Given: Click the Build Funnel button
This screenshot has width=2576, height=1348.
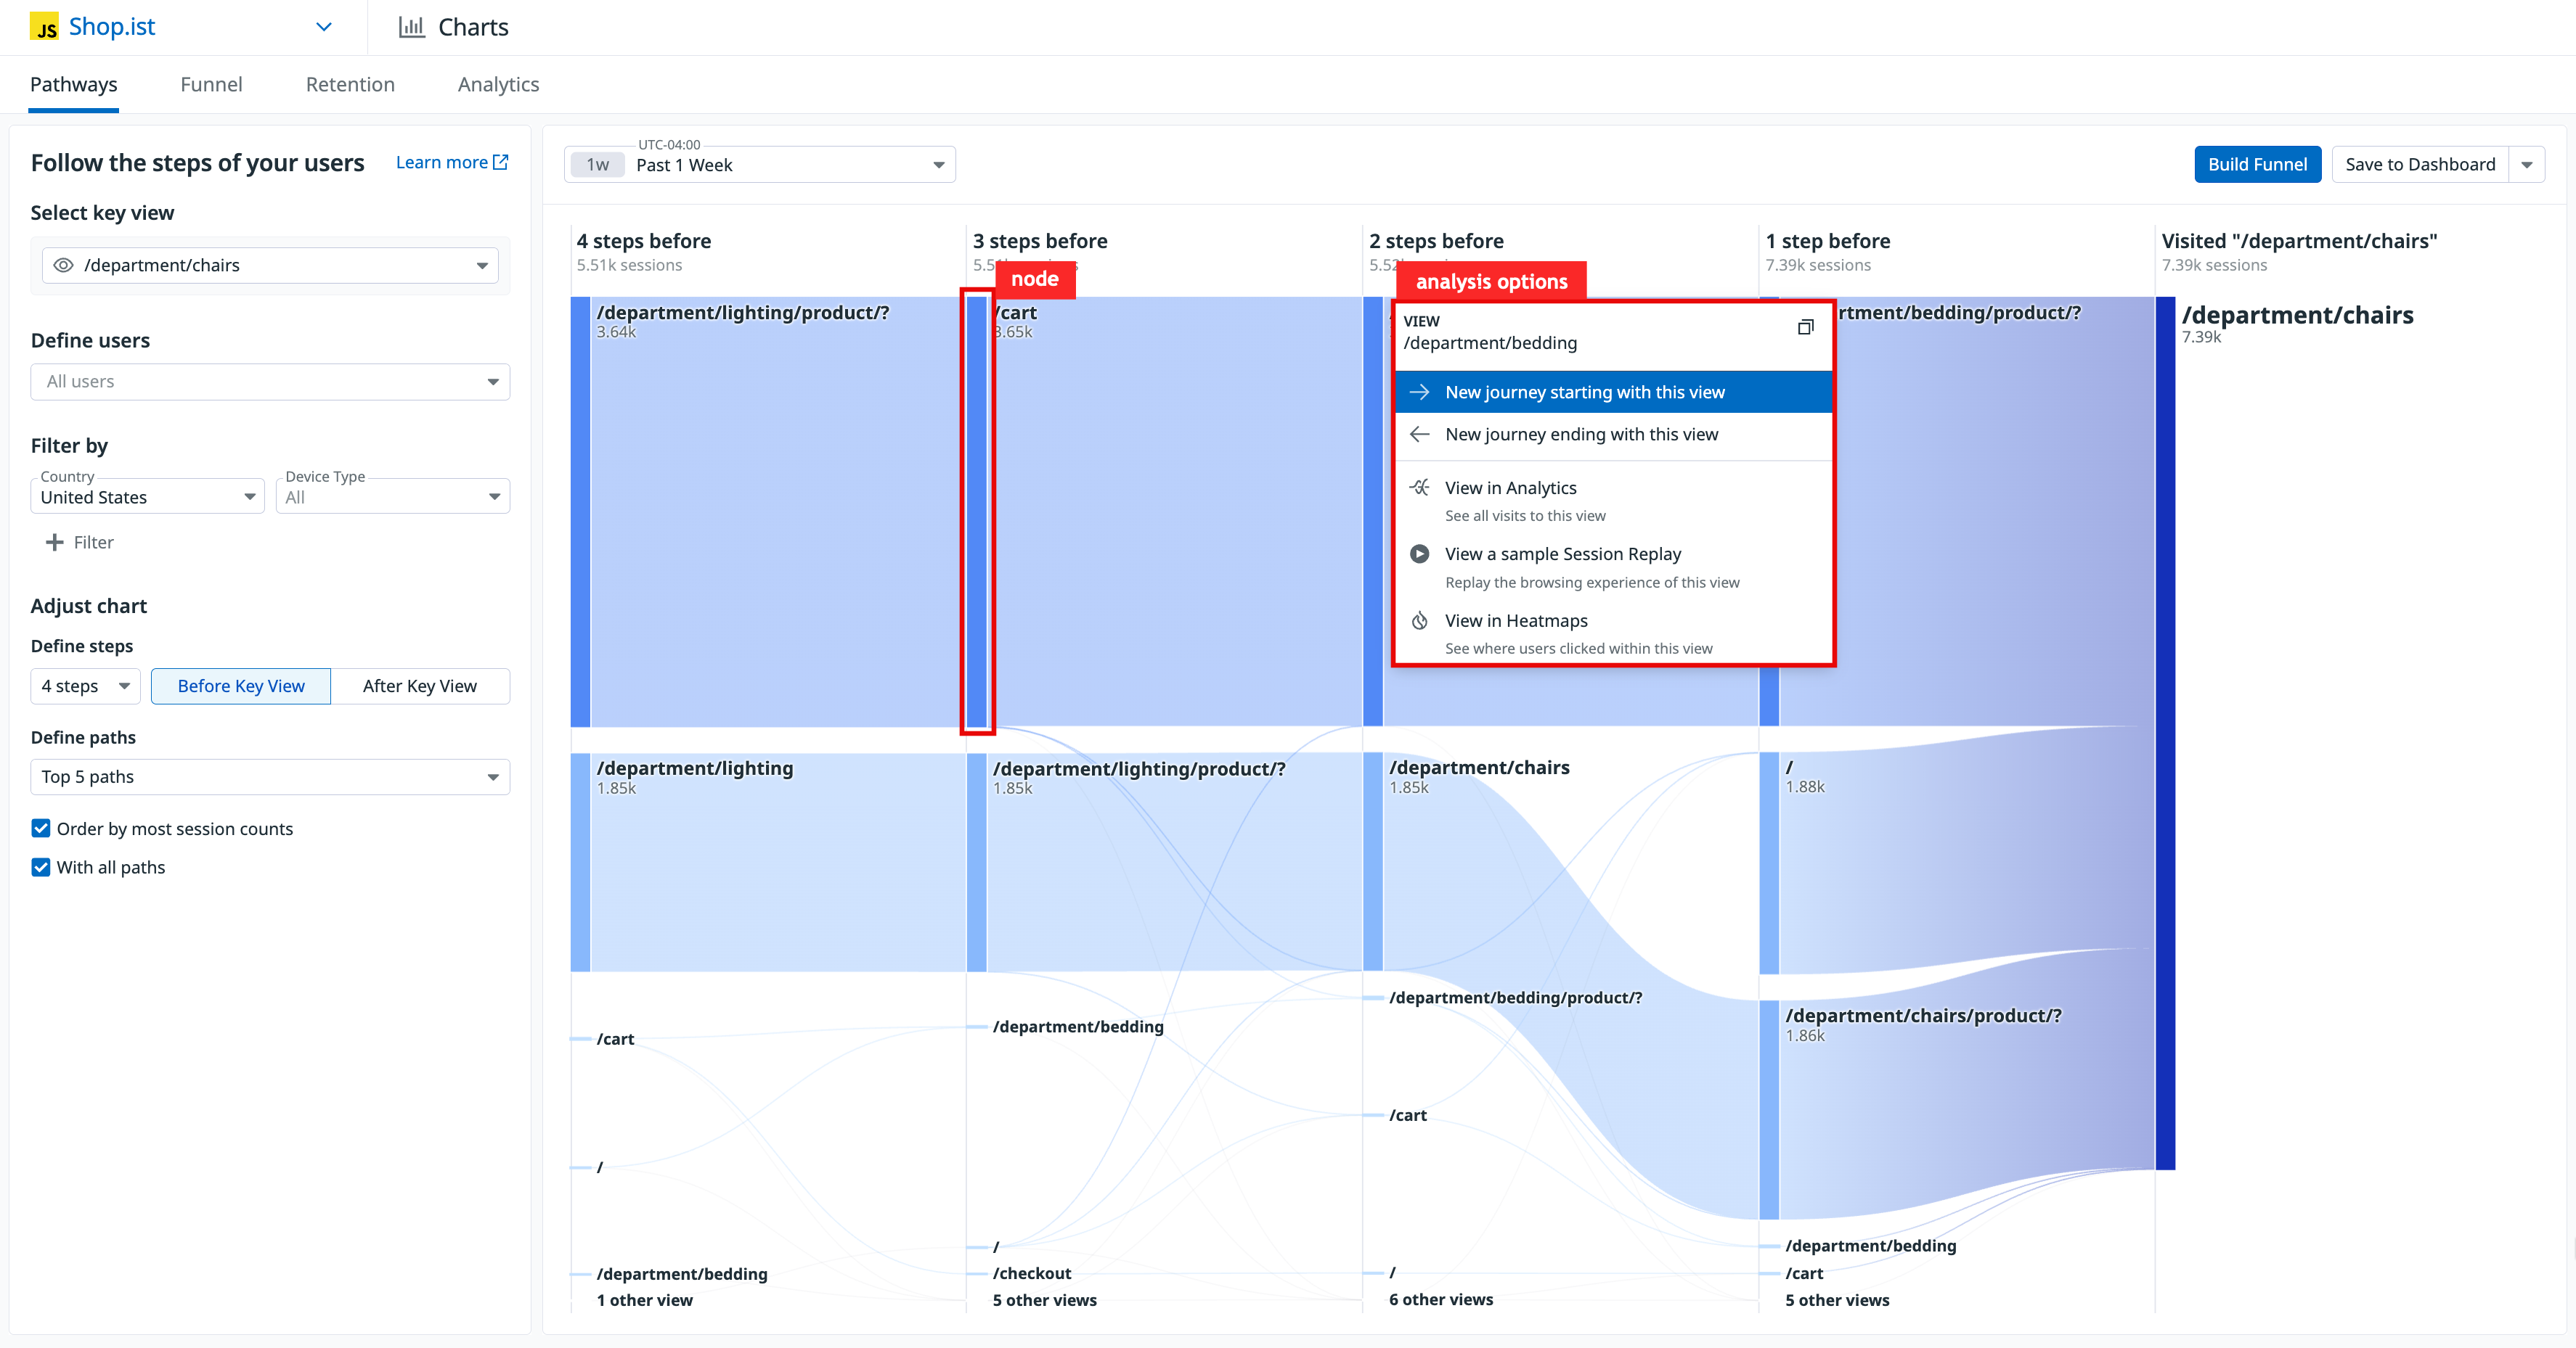Looking at the screenshot, I should (x=2257, y=165).
